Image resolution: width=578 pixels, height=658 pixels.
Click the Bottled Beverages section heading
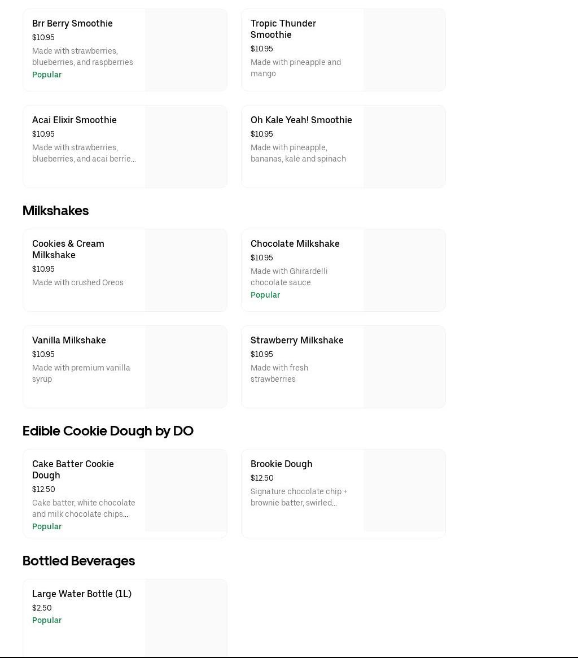coord(78,561)
